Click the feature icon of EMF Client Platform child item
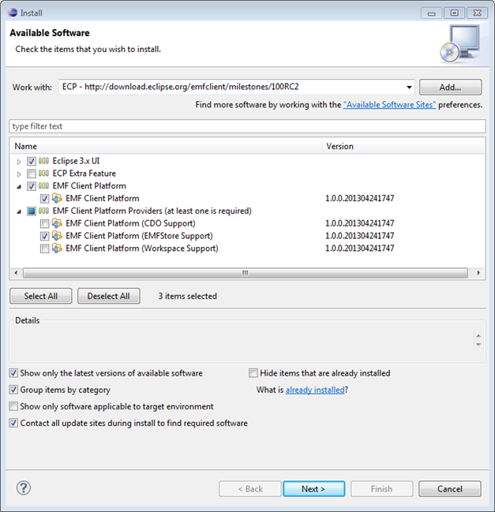This screenshot has height=512, width=495. [x=57, y=198]
